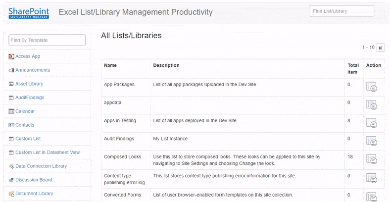Viewport: 390px width, 202px height.
Task: Click the Custom List template icon
Action: coord(11,139)
